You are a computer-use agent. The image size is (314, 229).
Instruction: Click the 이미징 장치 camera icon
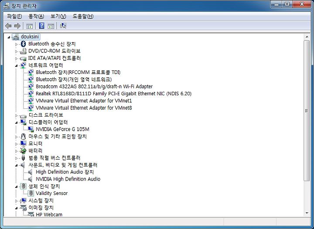(x=24, y=208)
